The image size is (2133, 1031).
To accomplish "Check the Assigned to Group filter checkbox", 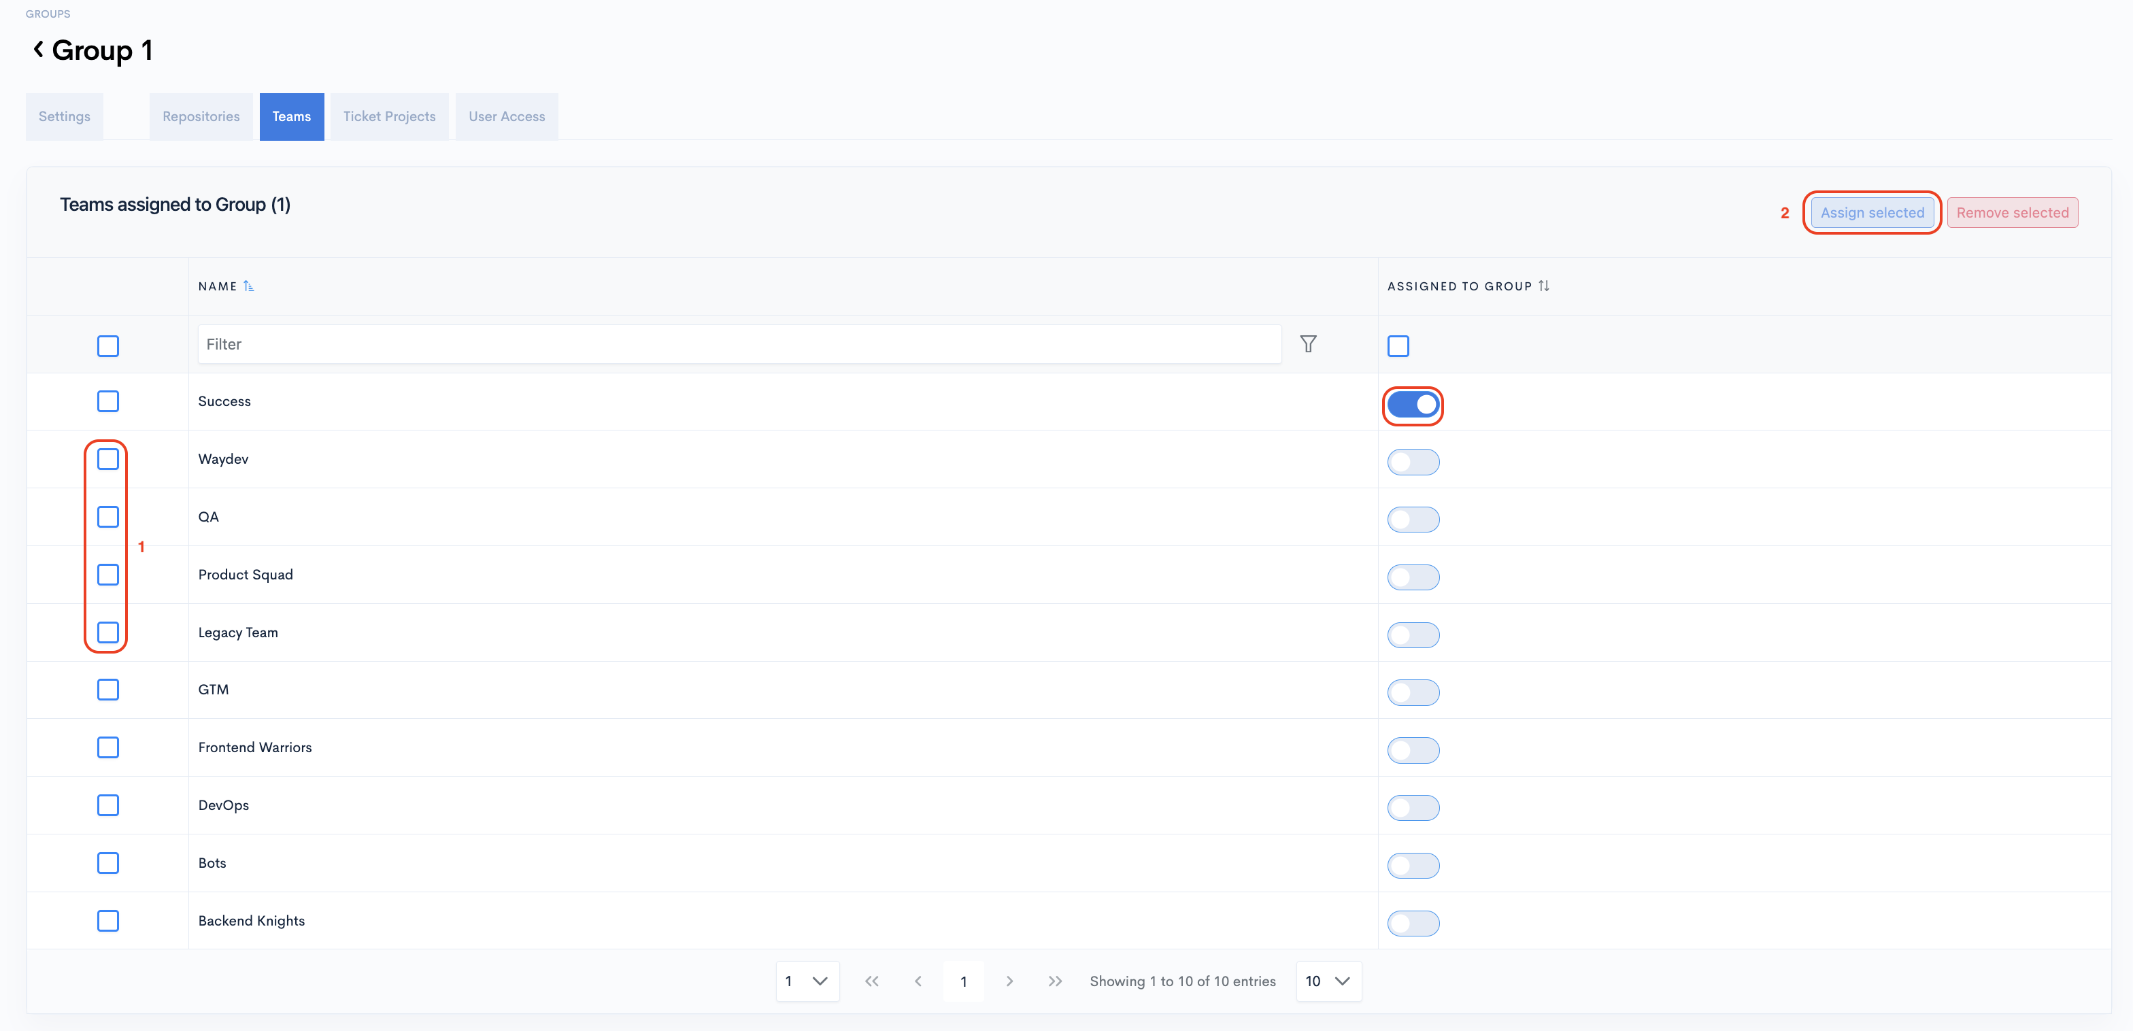I will coord(1398,345).
